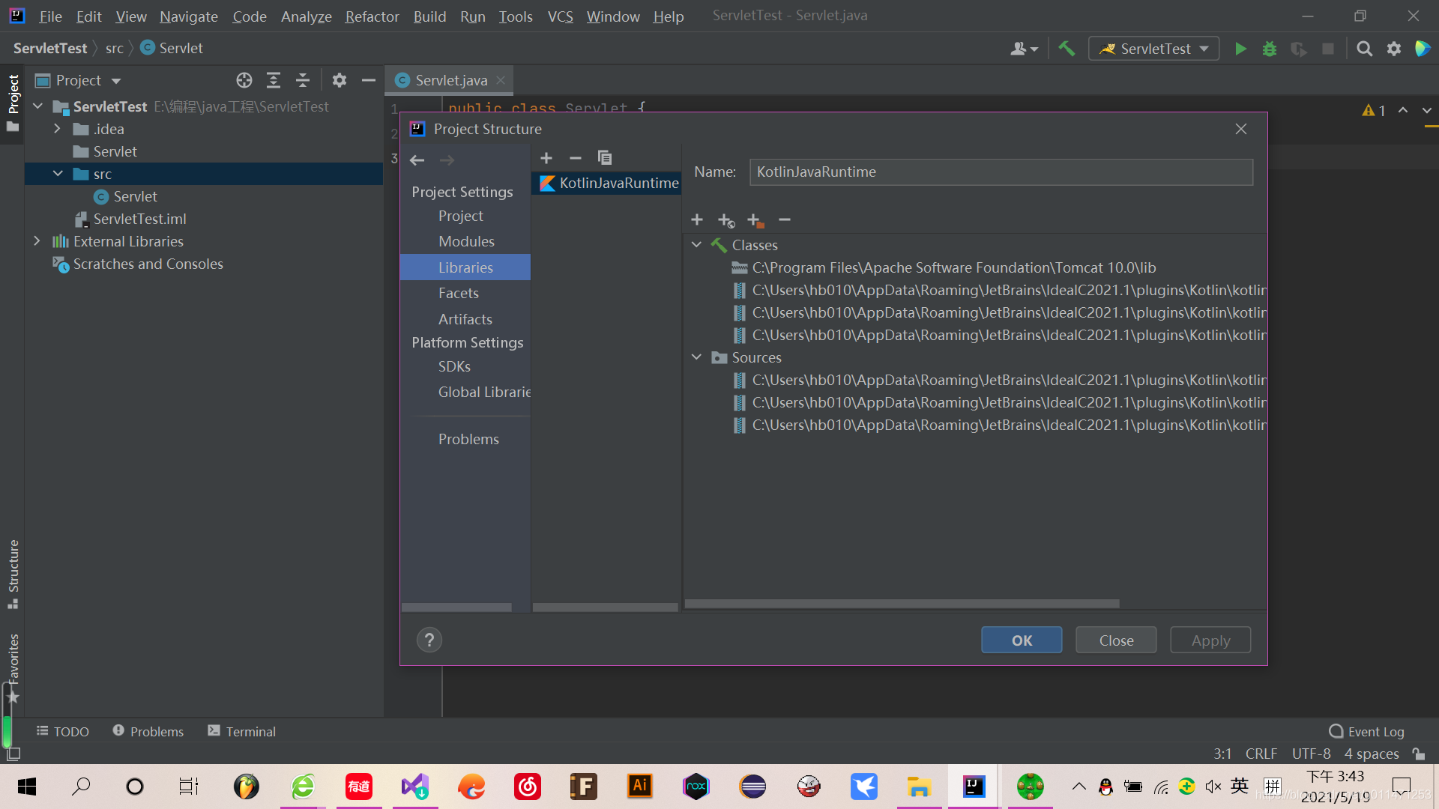The width and height of the screenshot is (1439, 809).
Task: Select Modules in Project Settings
Action: pyautogui.click(x=466, y=241)
